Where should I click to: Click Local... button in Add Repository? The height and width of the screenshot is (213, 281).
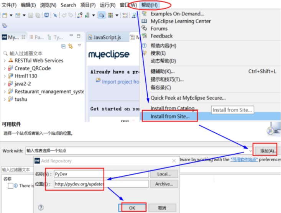pyautogui.click(x=164, y=174)
